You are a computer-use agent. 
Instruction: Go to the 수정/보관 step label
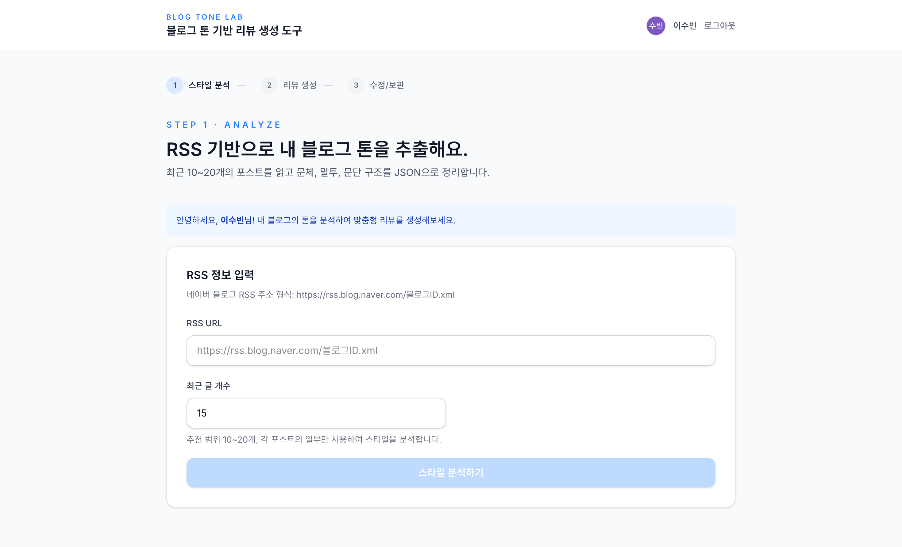(x=387, y=85)
